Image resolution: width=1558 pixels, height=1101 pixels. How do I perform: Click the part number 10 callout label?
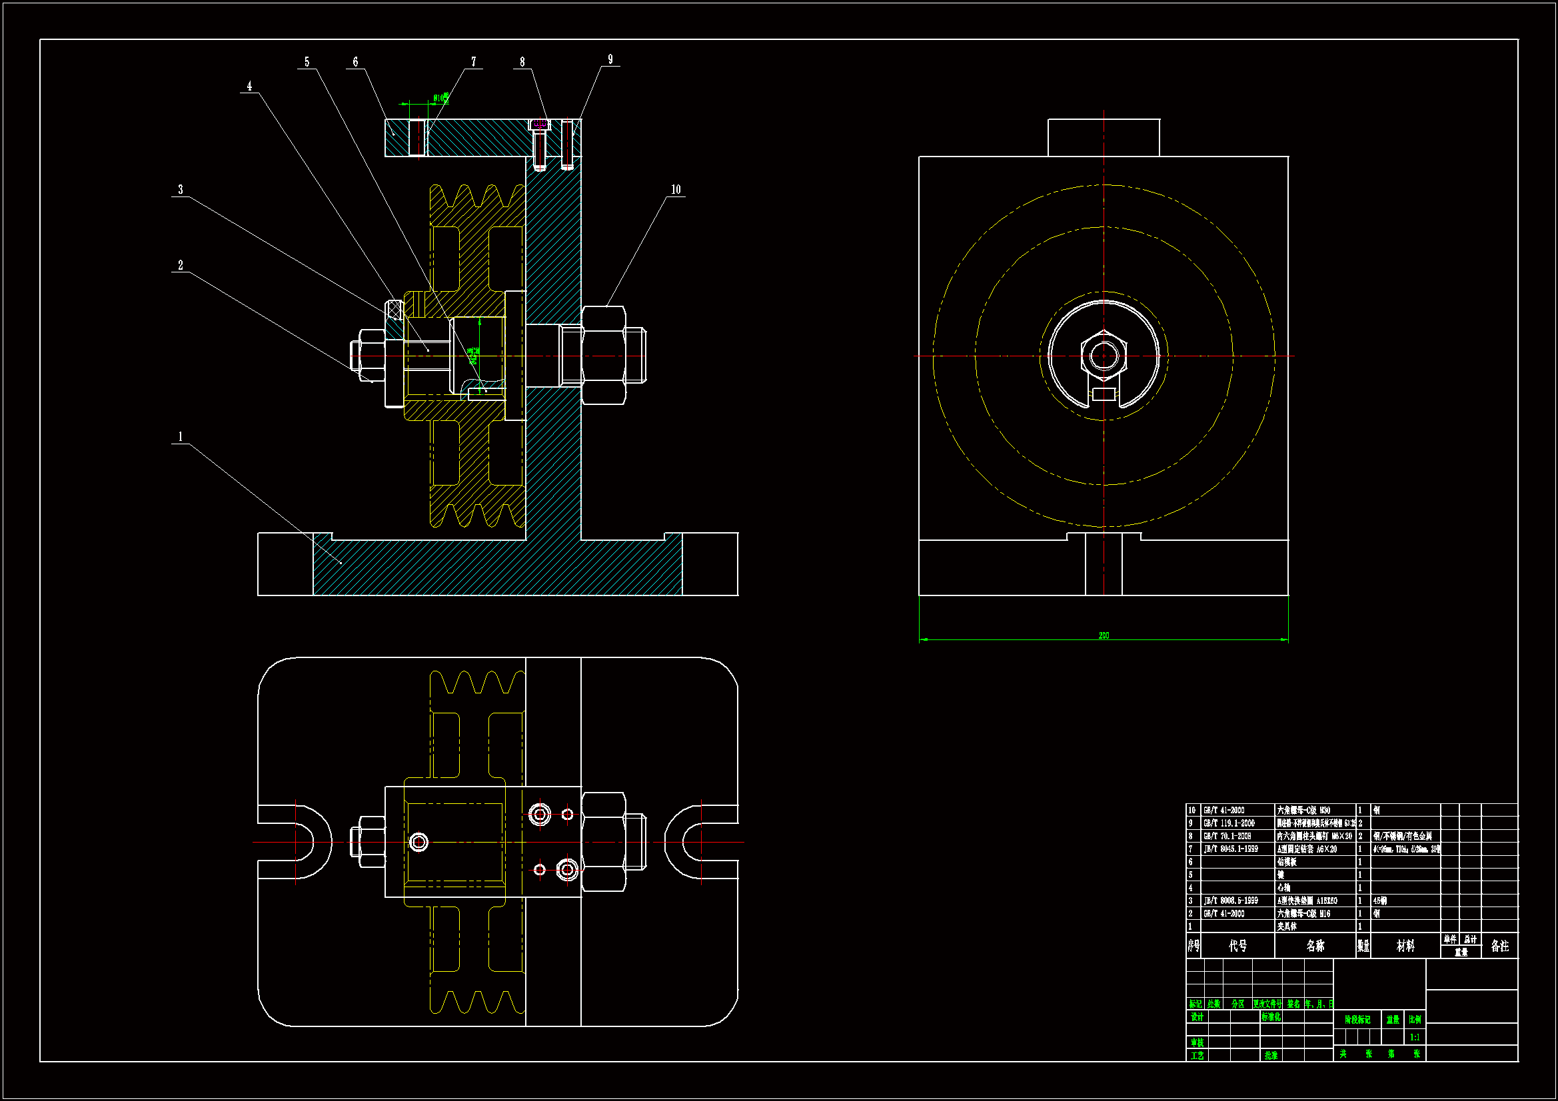[x=675, y=190]
